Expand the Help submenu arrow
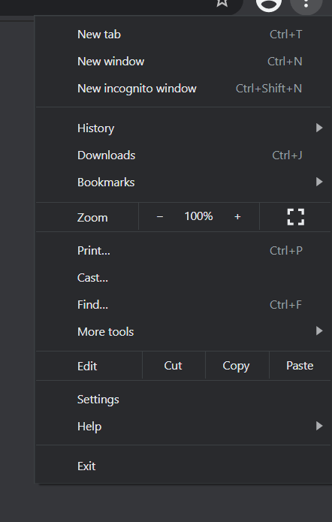 pyautogui.click(x=319, y=426)
